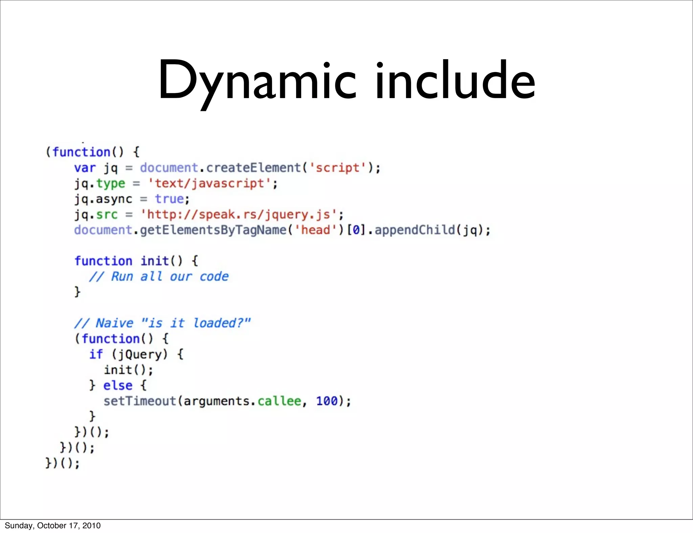Viewport: 693px width, 533px height.
Task: Click the 'Dynamic include' slide title
Action: point(346,80)
